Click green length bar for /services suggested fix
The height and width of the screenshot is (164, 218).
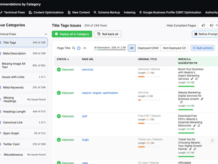pos(187,86)
